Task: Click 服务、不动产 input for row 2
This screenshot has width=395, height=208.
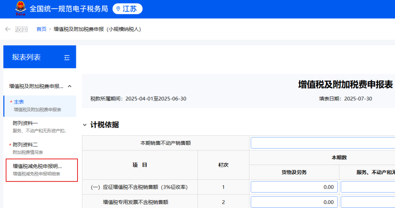Action: click(x=368, y=202)
